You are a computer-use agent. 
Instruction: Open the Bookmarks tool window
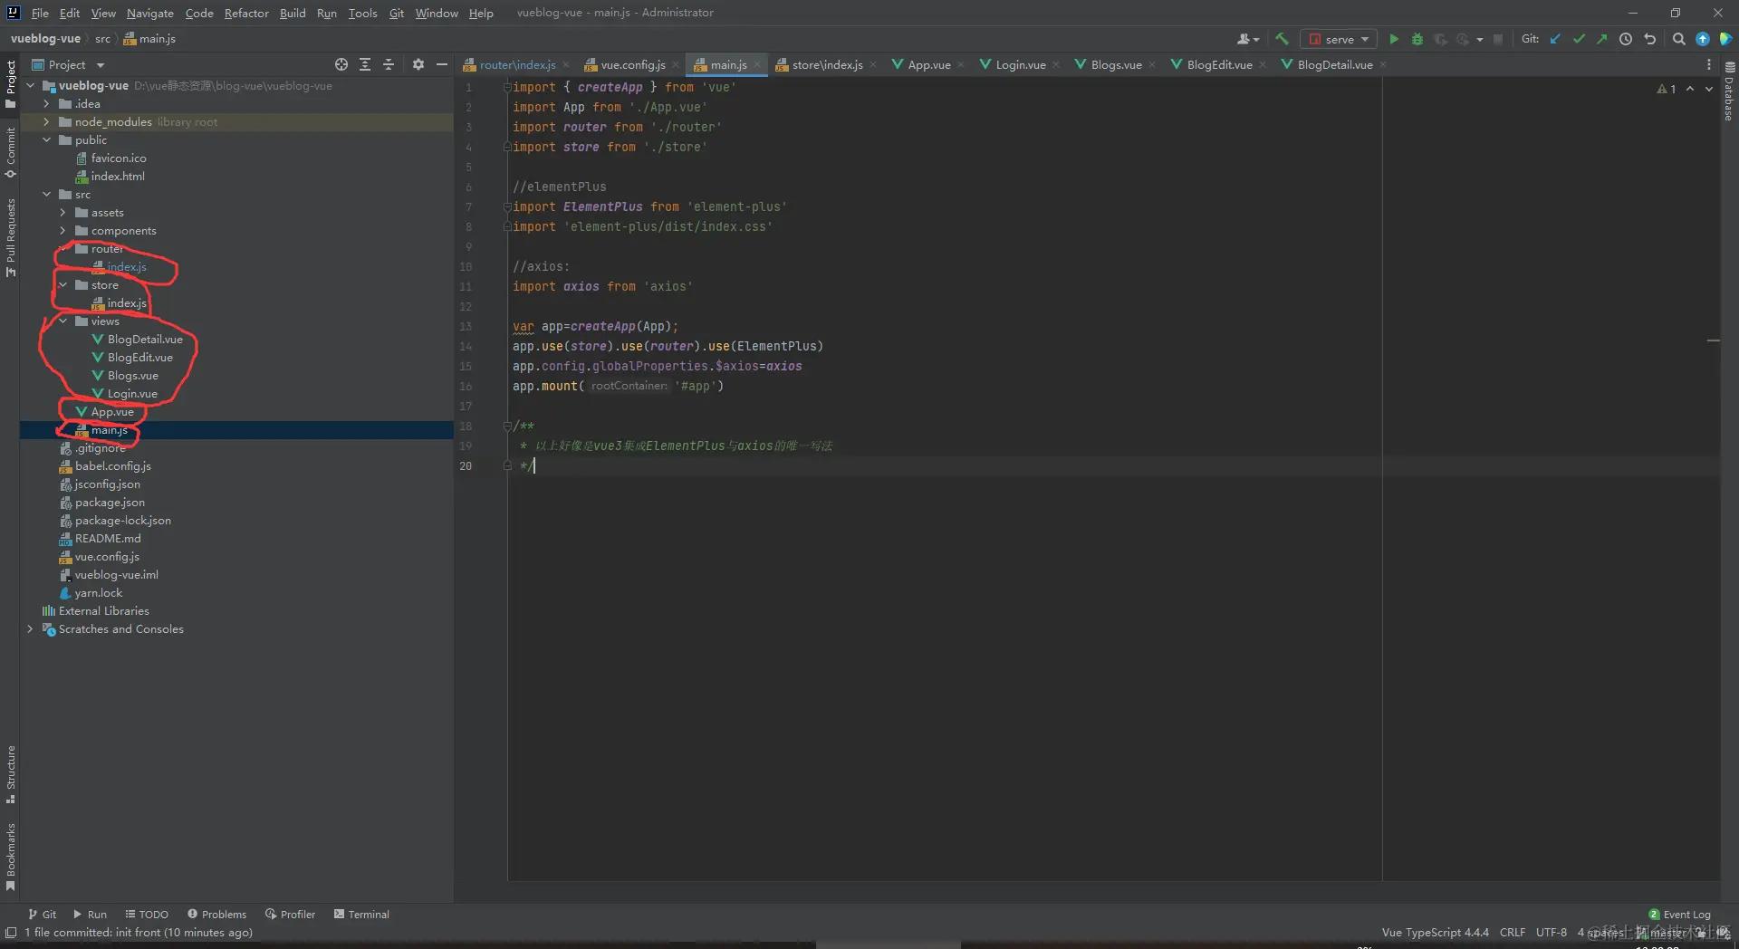point(11,857)
